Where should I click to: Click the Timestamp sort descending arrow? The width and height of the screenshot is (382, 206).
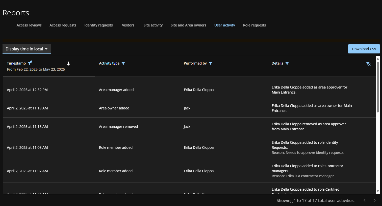(x=68, y=64)
